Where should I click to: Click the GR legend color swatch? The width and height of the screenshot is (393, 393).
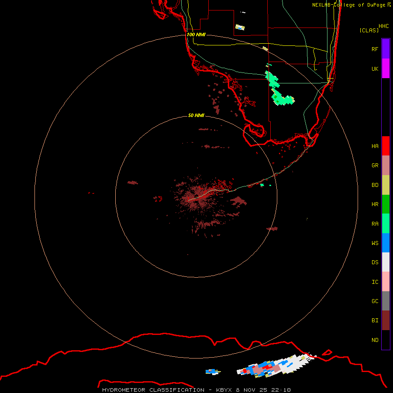pos(386,165)
